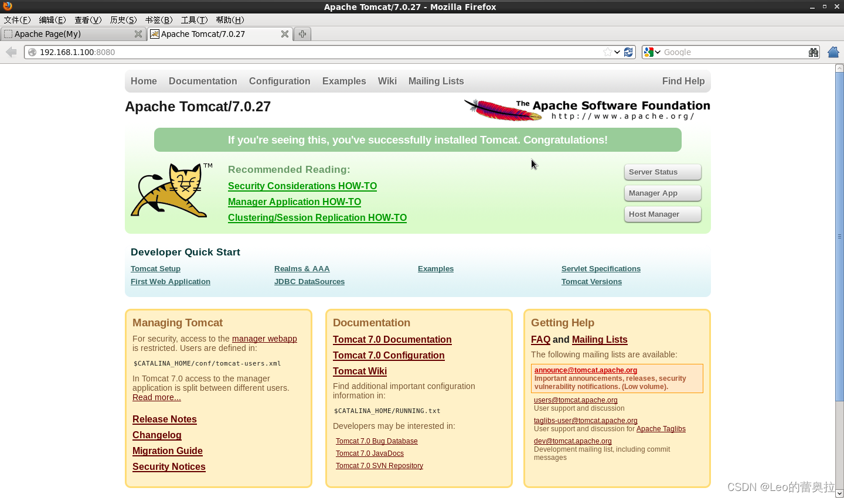The height and width of the screenshot is (498, 844).
Task: Open the 书签(B) menu
Action: (159, 20)
